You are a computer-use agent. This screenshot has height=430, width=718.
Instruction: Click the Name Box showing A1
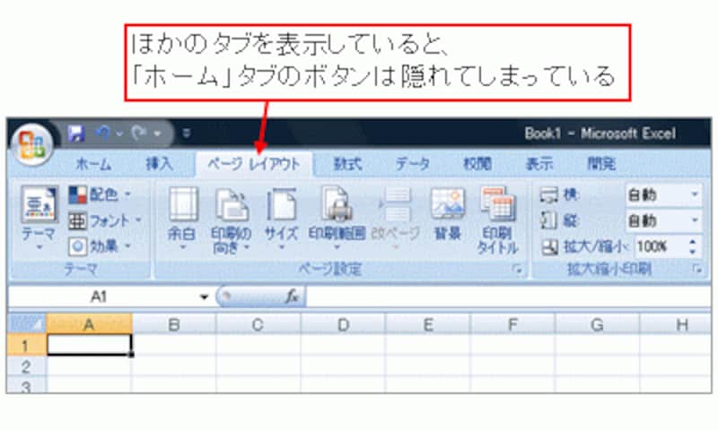[x=99, y=297]
